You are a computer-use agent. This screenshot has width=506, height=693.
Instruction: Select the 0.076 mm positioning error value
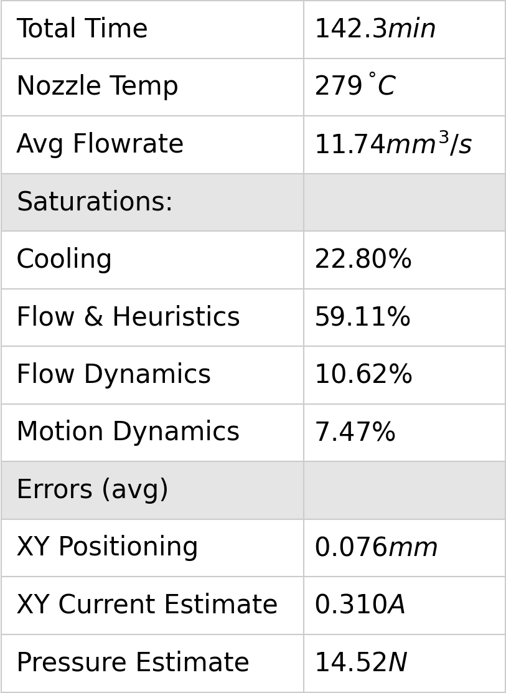(x=376, y=548)
